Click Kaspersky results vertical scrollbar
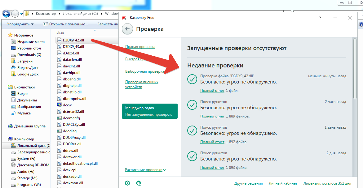 (355, 69)
